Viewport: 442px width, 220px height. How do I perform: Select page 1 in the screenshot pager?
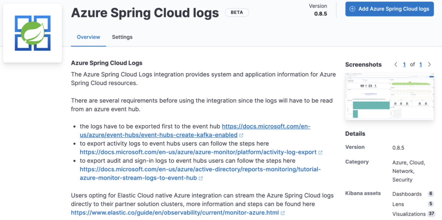click(404, 64)
